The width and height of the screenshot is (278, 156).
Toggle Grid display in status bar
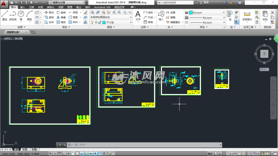pyautogui.click(x=59, y=154)
